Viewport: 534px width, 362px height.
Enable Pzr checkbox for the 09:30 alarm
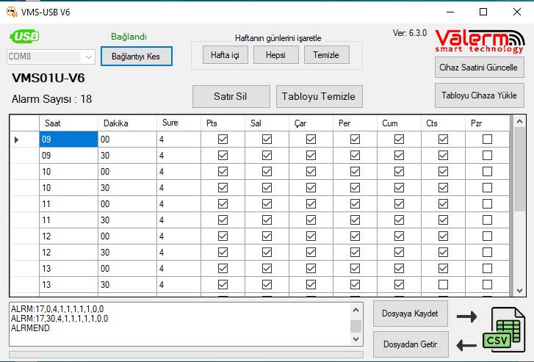click(487, 156)
